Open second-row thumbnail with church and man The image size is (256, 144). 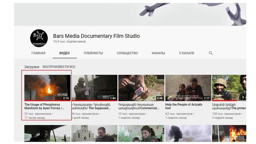point(94,133)
